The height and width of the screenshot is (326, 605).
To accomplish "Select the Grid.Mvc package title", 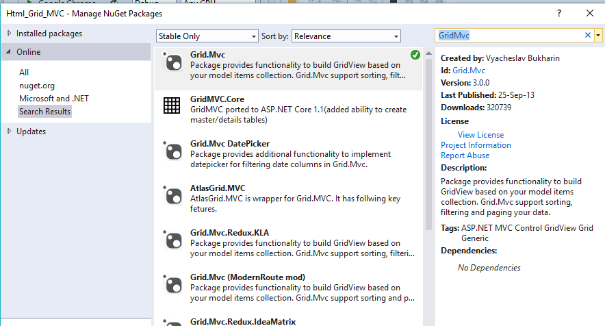I will click(207, 55).
